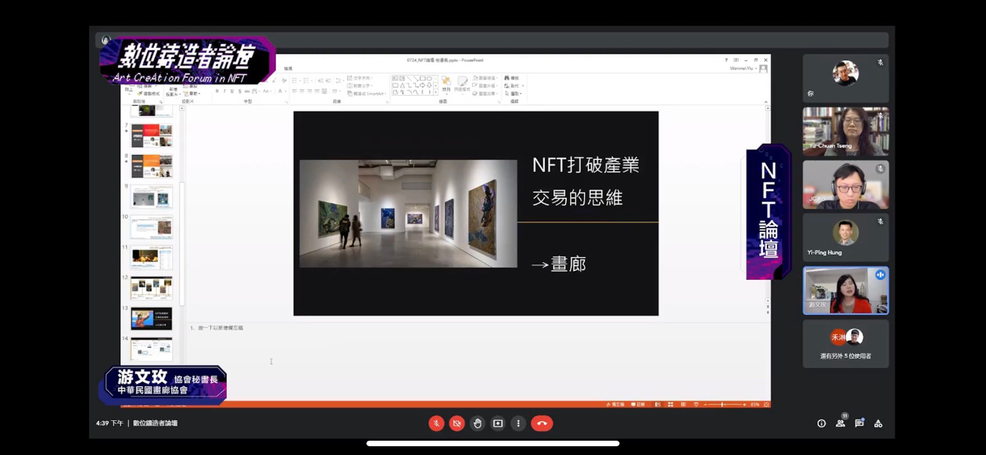Toggle Italic in PowerPoint ribbon

click(224, 91)
